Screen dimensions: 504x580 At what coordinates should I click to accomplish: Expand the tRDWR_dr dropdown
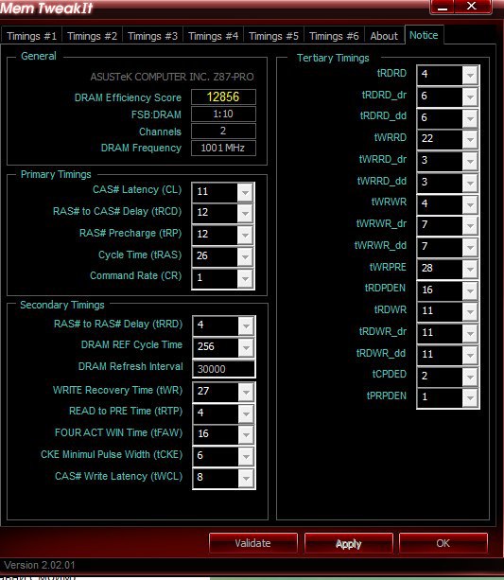(x=470, y=333)
